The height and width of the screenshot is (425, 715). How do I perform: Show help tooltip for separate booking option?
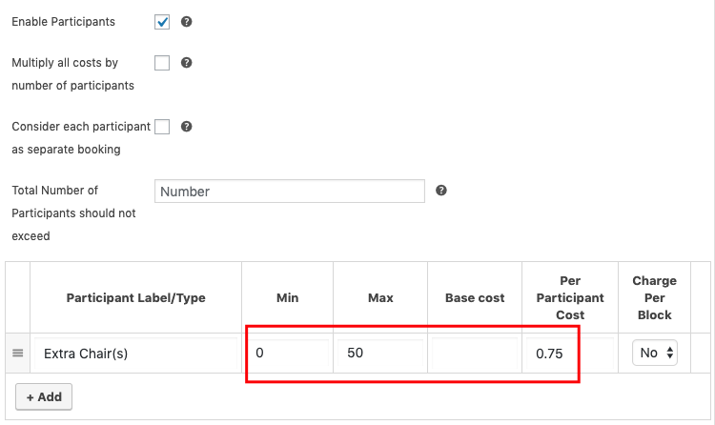point(187,126)
